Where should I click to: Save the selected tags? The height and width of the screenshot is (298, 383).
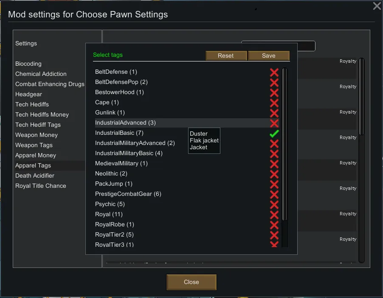[268, 56]
